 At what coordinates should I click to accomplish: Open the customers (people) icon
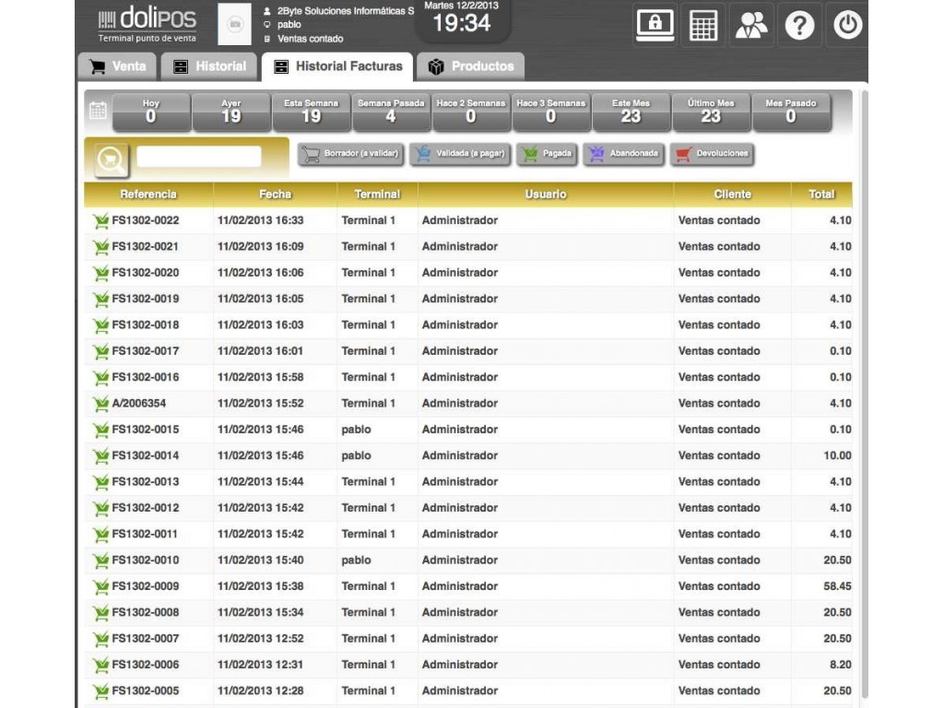pyautogui.click(x=751, y=25)
